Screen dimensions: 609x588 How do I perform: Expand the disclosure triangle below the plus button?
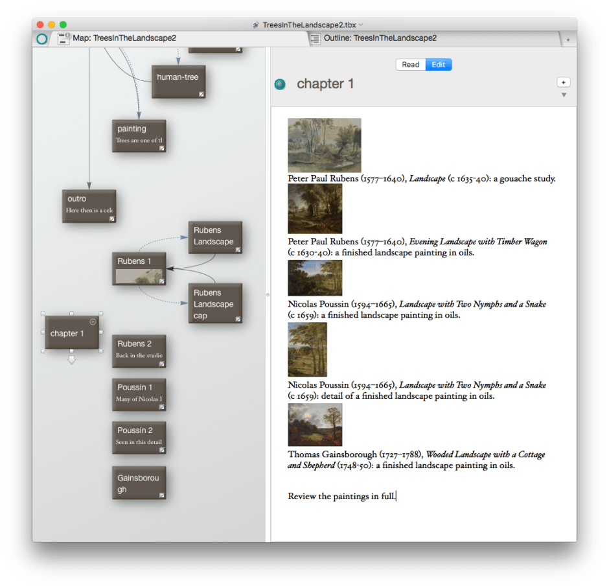(x=564, y=95)
